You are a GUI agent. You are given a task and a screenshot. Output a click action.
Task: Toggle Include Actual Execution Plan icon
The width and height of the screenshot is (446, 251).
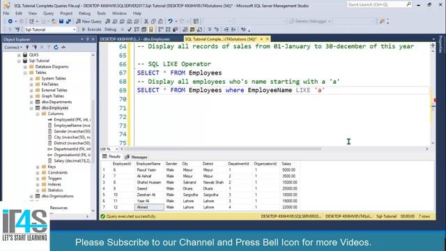pos(161,29)
